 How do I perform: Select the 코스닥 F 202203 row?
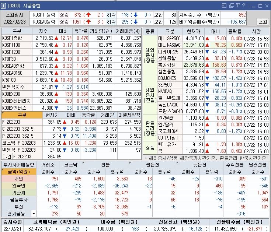pyautogui.click(x=71, y=143)
